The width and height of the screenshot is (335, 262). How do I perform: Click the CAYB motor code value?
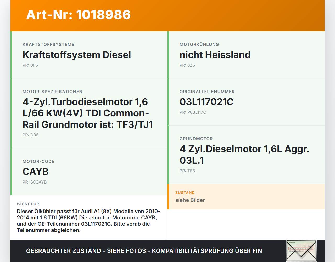point(36,172)
